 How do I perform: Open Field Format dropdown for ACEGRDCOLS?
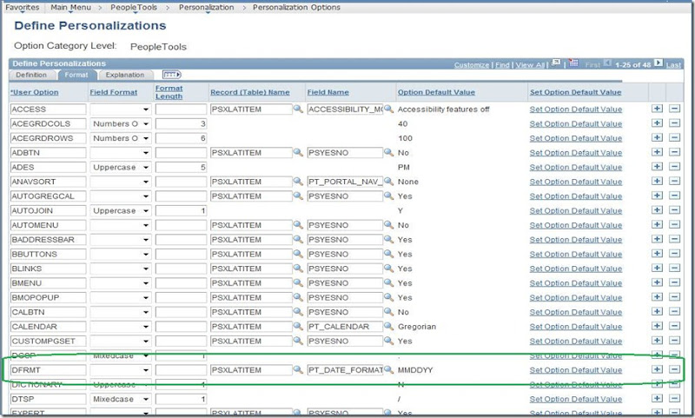[144, 124]
